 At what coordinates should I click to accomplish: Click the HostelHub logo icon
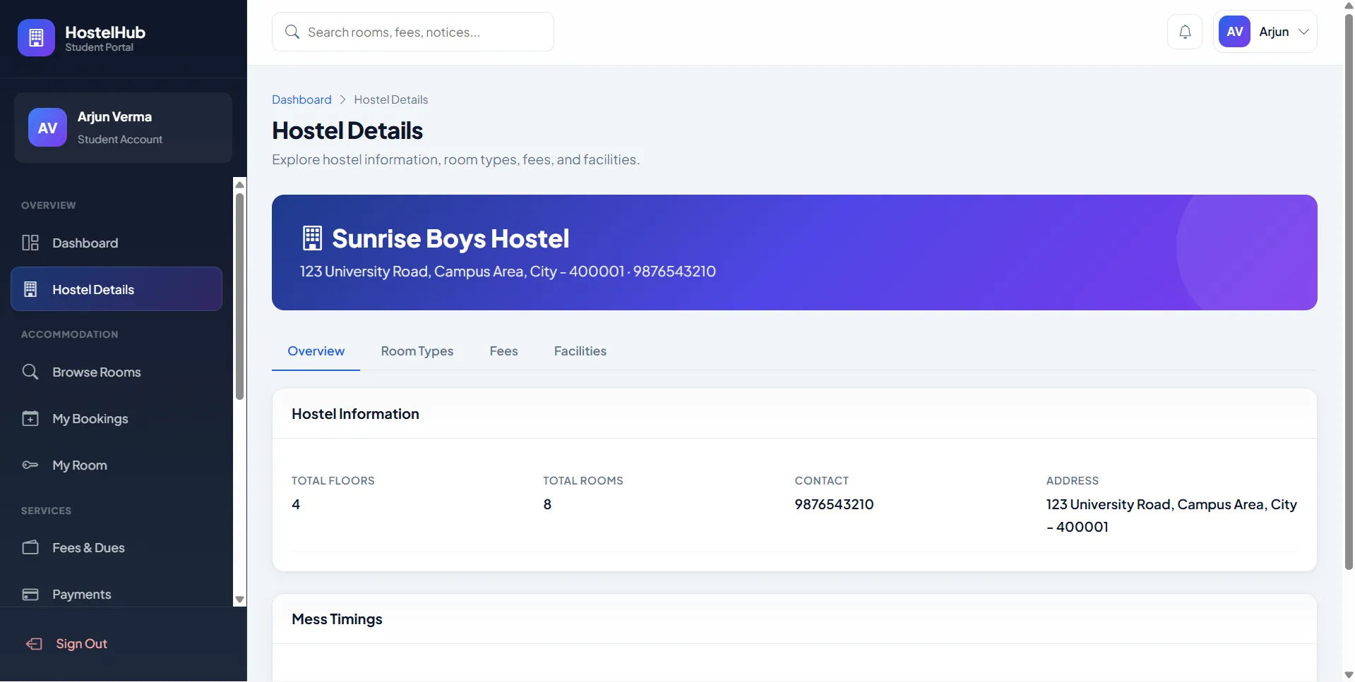coord(36,37)
